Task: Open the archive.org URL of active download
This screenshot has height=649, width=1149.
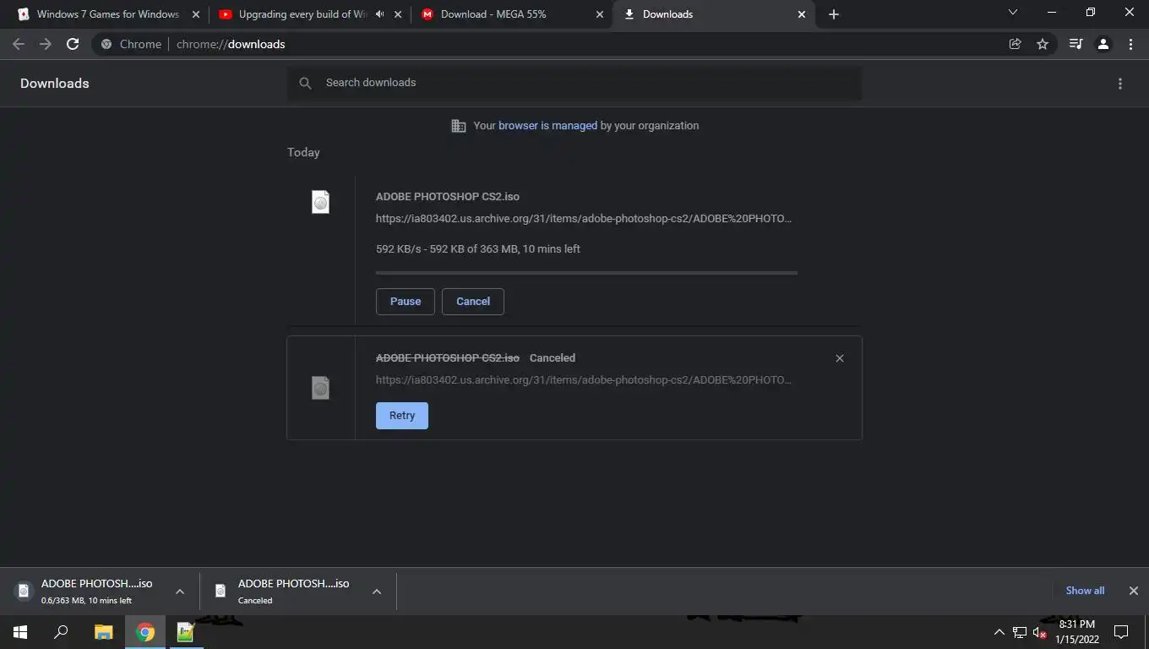Action: pos(584,218)
